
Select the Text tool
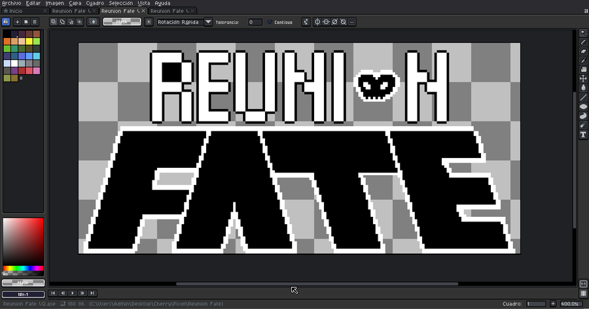pyautogui.click(x=583, y=135)
